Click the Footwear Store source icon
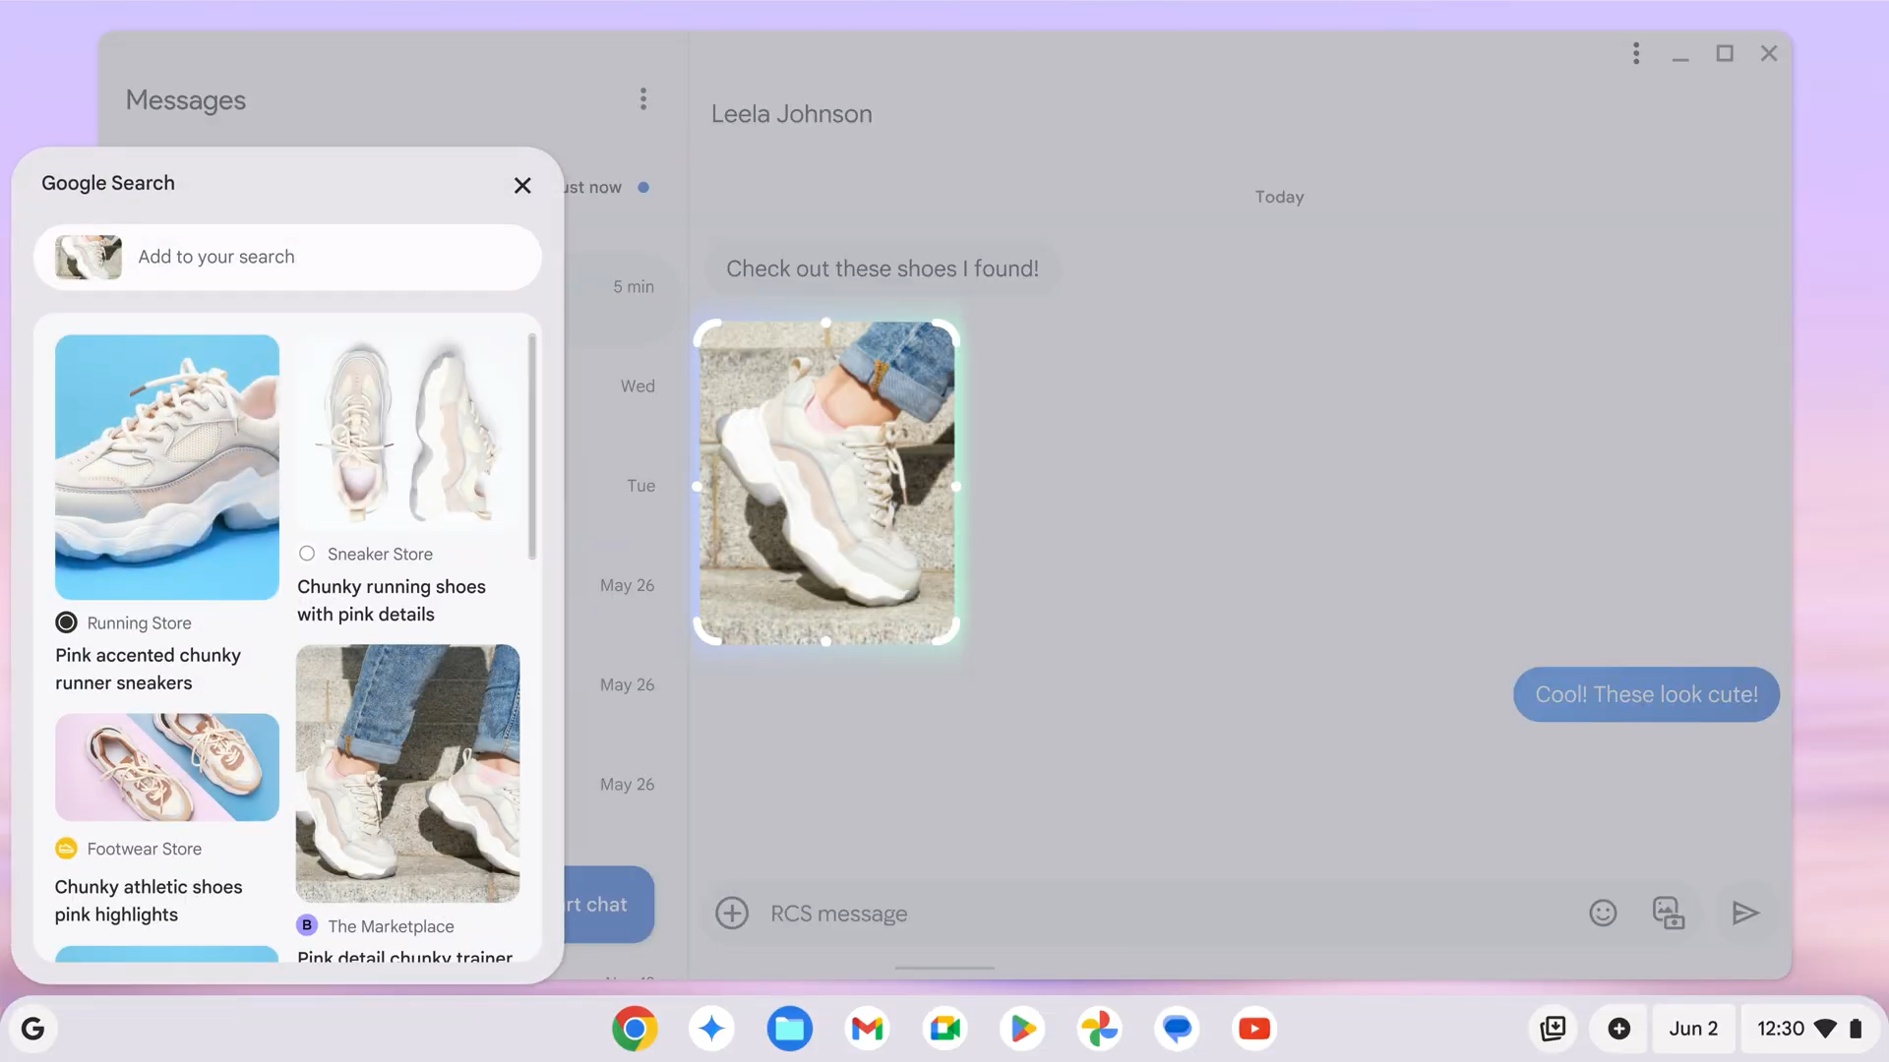The width and height of the screenshot is (1889, 1062). tap(66, 848)
